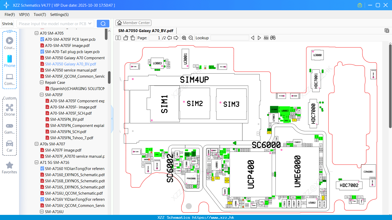This screenshot has width=392, height=220.
Task: Click the Shrink button
Action: (x=8, y=24)
